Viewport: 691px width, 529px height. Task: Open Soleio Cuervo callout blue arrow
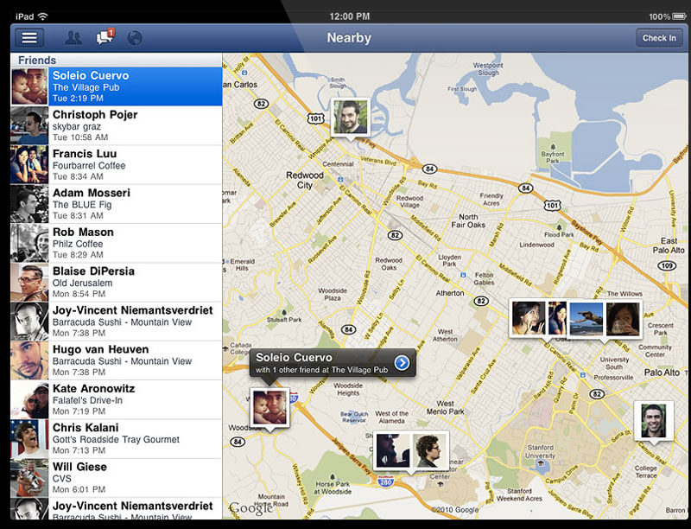pos(402,363)
